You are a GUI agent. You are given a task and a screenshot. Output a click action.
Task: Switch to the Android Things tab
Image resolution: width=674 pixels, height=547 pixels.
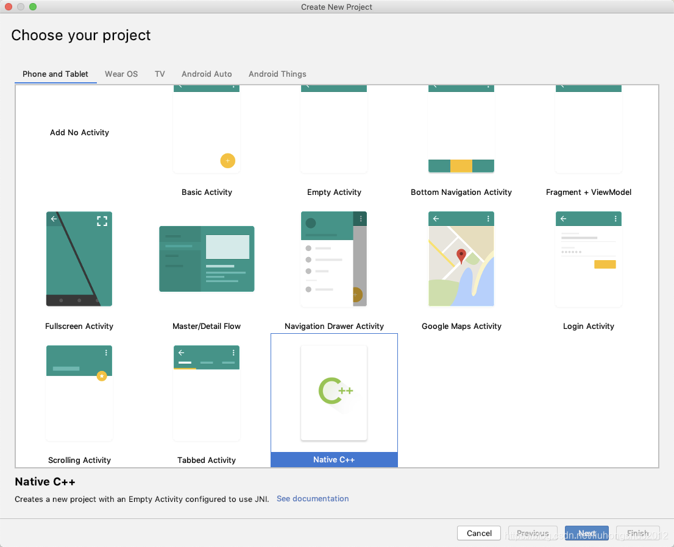(277, 74)
